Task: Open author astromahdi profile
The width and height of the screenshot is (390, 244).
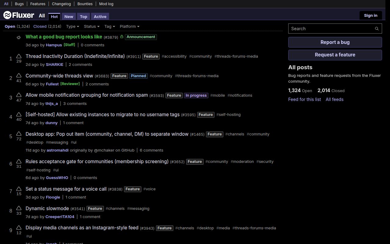Action: (x=58, y=150)
